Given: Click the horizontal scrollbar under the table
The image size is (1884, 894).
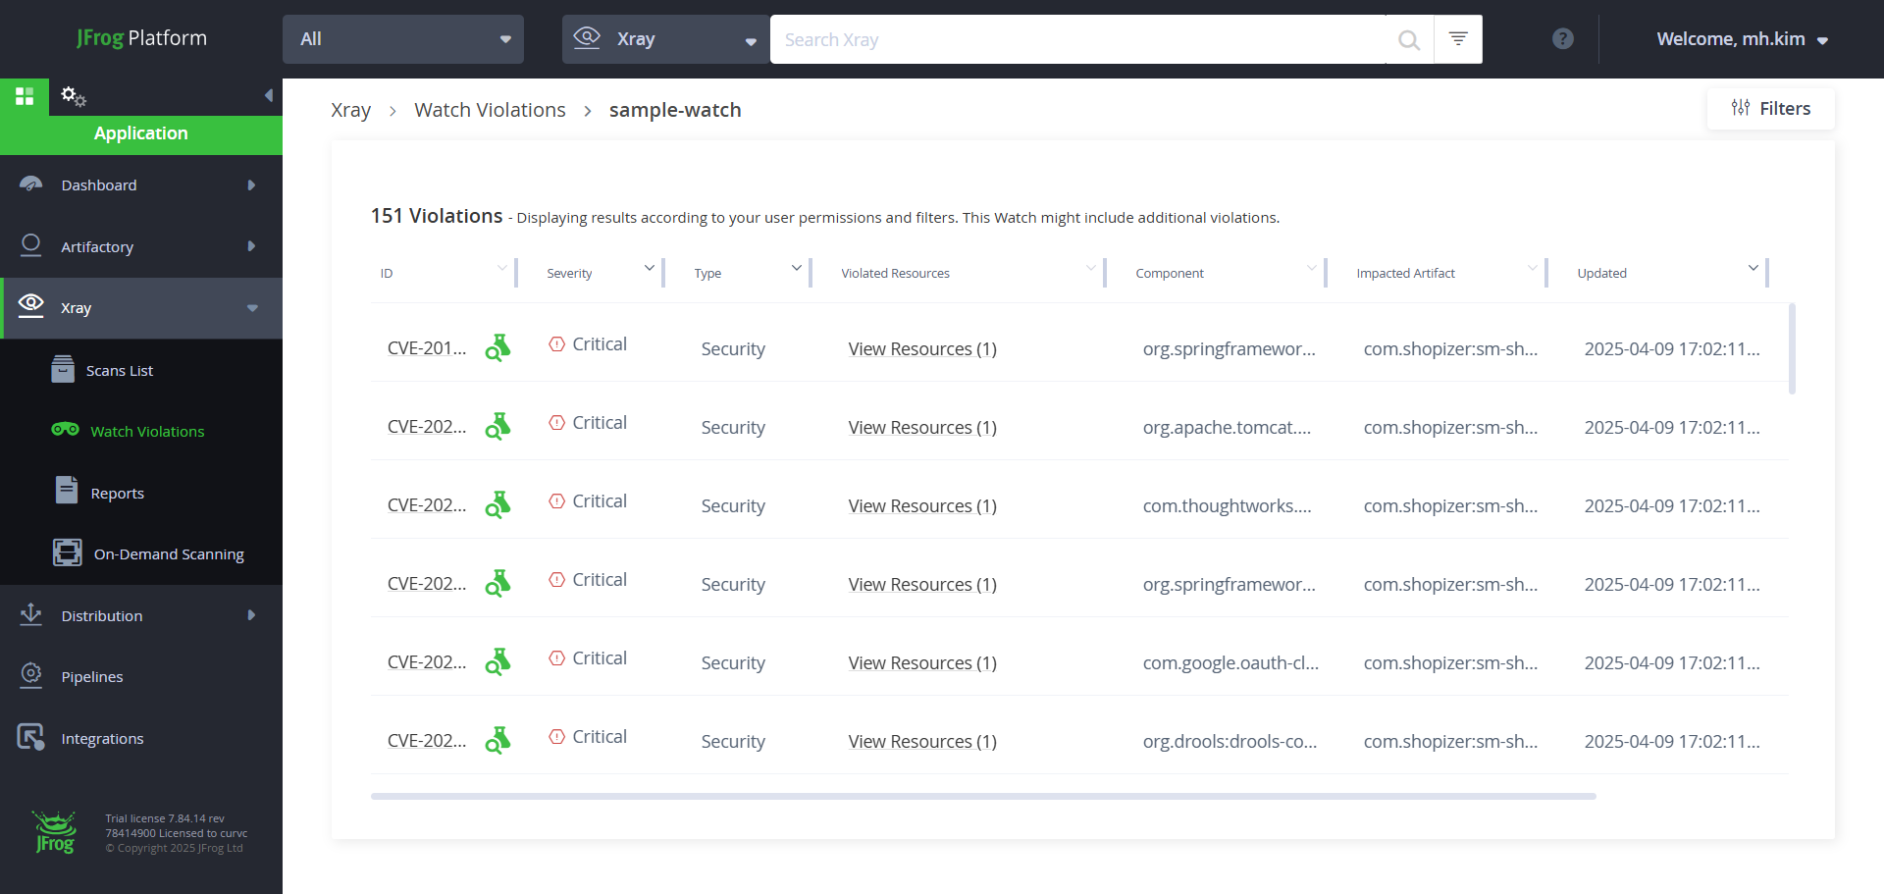Looking at the screenshot, I should pyautogui.click(x=983, y=796).
